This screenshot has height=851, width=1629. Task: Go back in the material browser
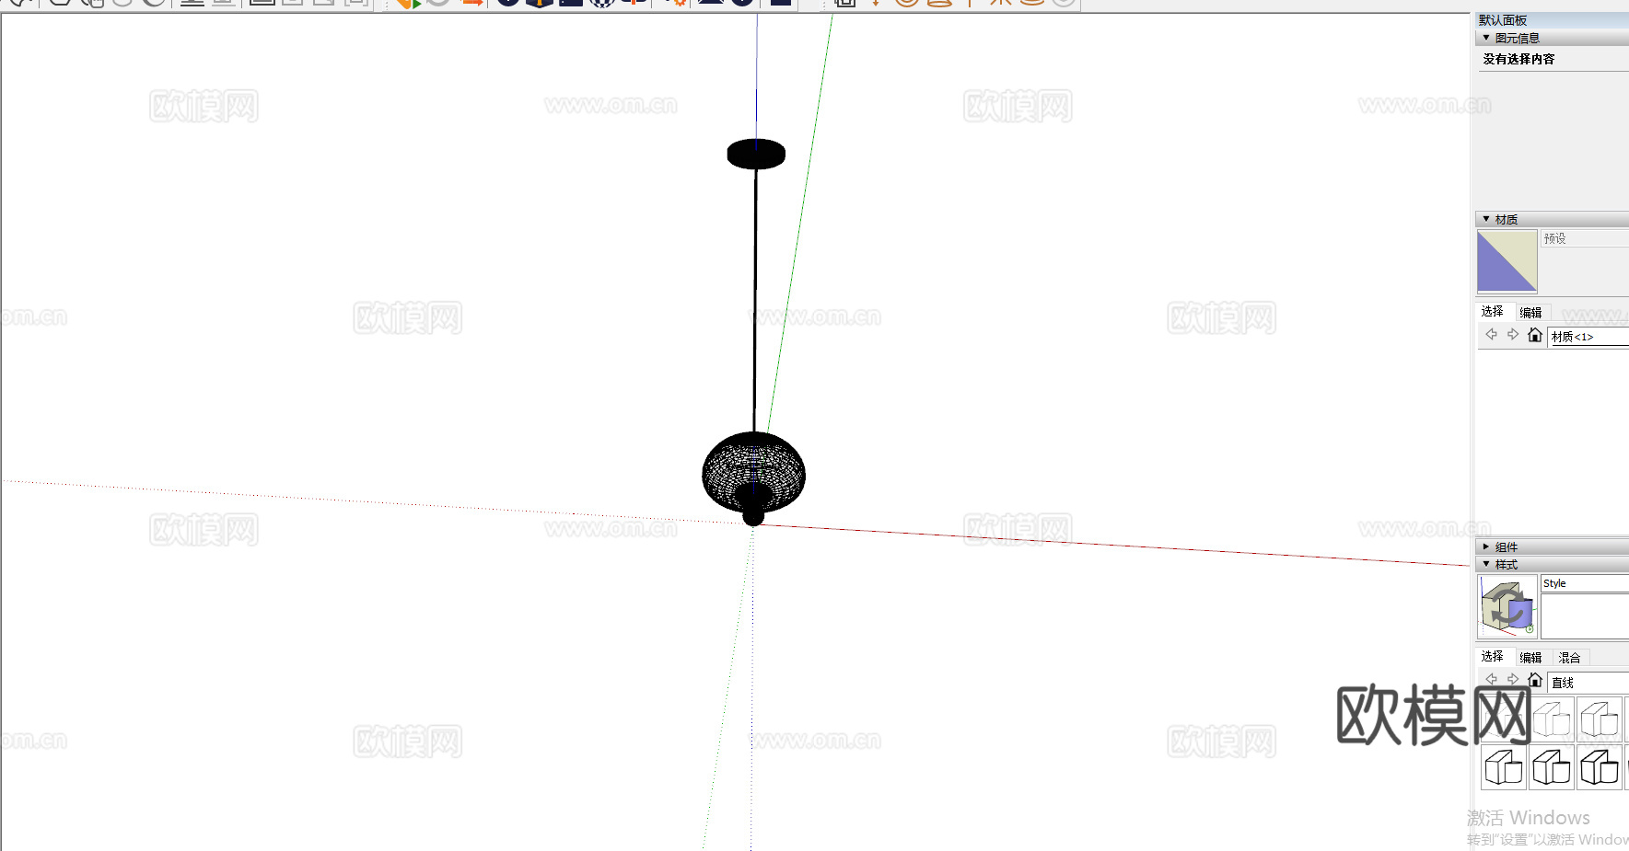point(1492,335)
